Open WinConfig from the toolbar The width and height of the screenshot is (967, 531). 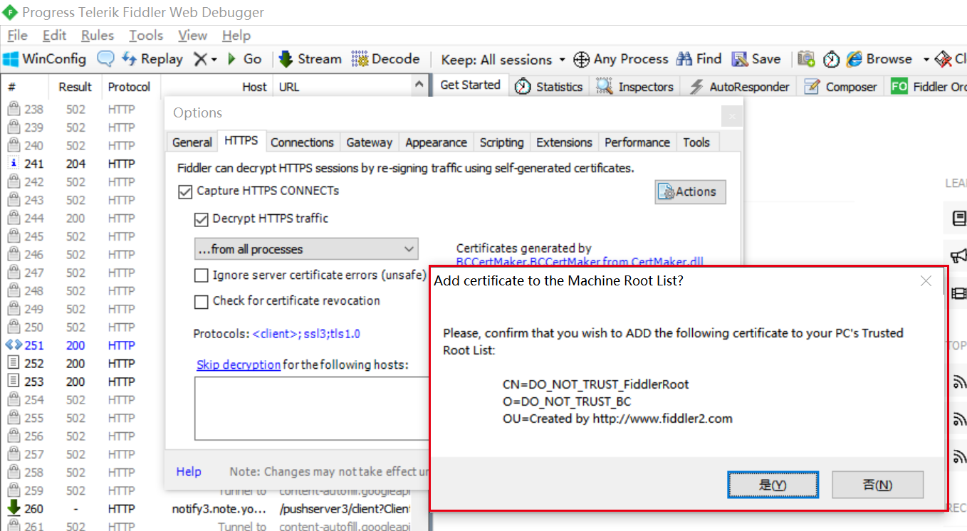point(45,59)
